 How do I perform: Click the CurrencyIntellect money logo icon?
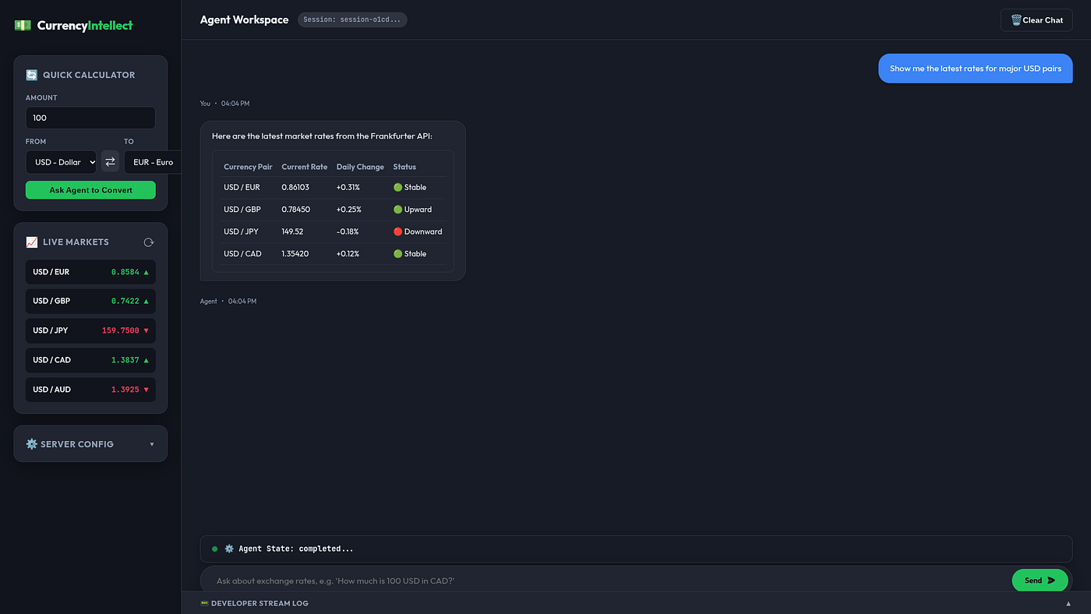(x=23, y=25)
